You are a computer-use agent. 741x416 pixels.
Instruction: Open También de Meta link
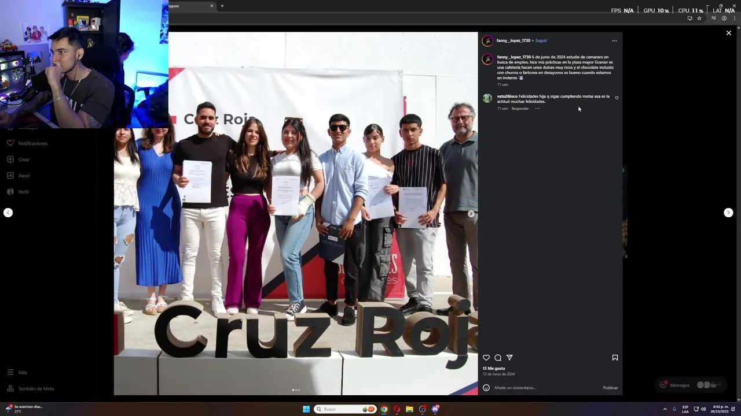point(30,389)
